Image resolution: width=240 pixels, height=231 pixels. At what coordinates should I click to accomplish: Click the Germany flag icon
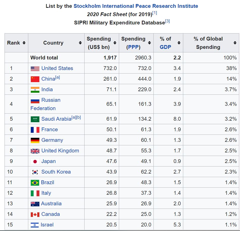click(35, 140)
